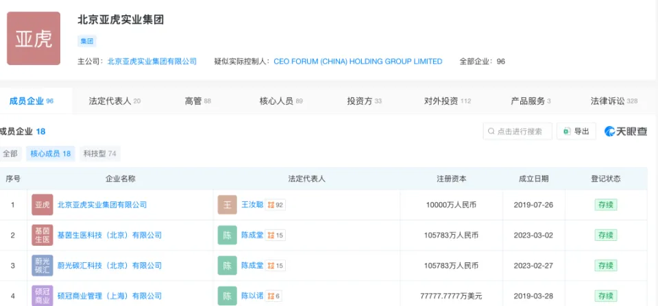Image resolution: width=658 pixels, height=306 pixels.
Task: Click the Excel icon on 导出 button
Action: (567, 131)
